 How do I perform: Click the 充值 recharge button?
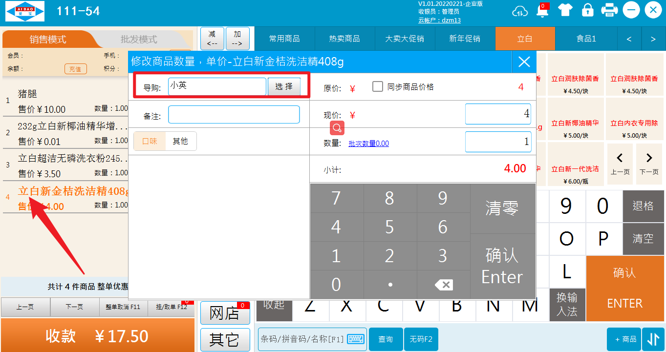pos(75,69)
